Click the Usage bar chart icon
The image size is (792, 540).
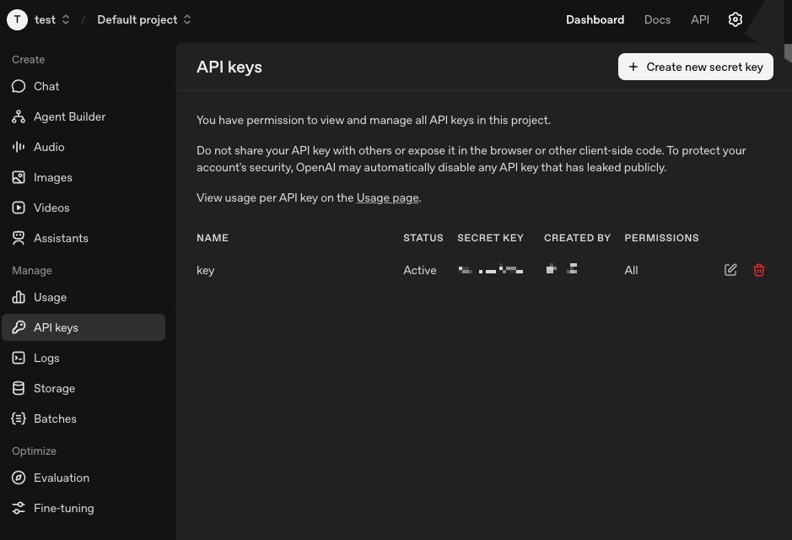tap(19, 297)
